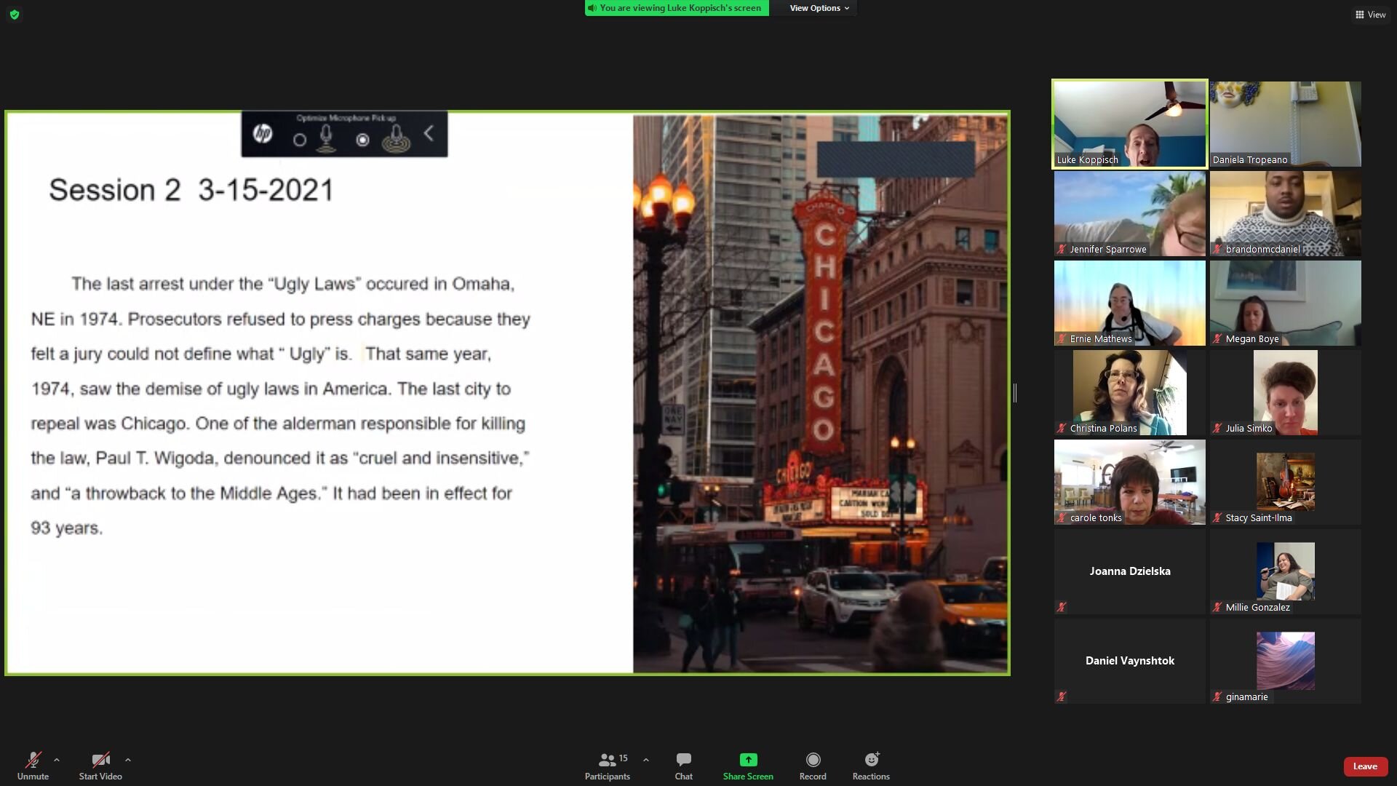Viewport: 1397px width, 786px height.
Task: Click Start Video camera icon
Action: click(x=100, y=761)
